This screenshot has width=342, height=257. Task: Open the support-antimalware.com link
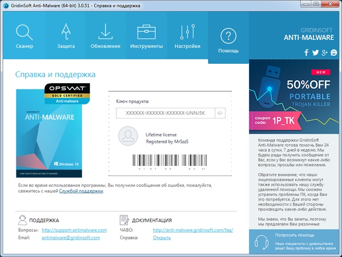tap(74, 230)
